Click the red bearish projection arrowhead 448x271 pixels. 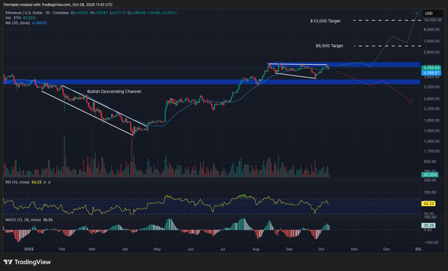tap(410, 102)
